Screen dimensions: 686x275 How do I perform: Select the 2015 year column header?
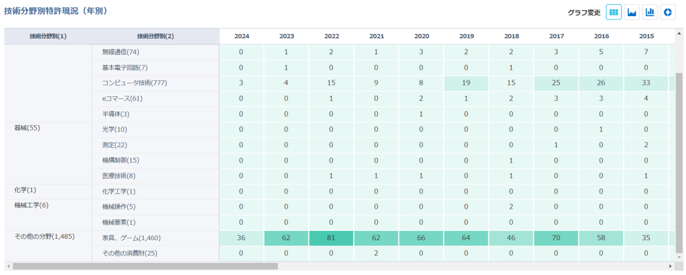(646, 36)
